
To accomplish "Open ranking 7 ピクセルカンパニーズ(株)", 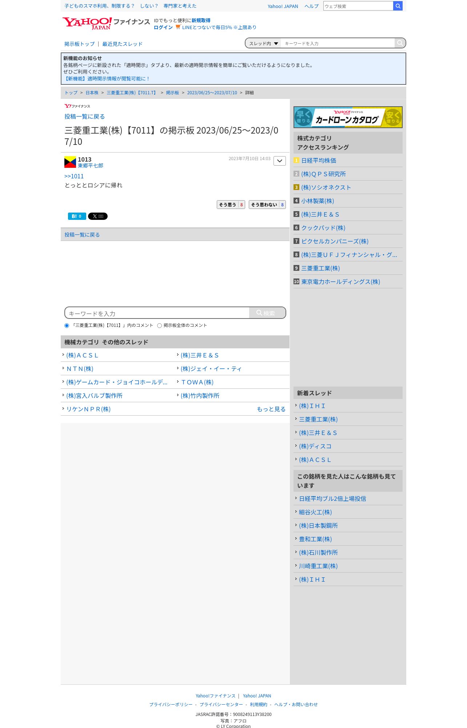I will 335,241.
